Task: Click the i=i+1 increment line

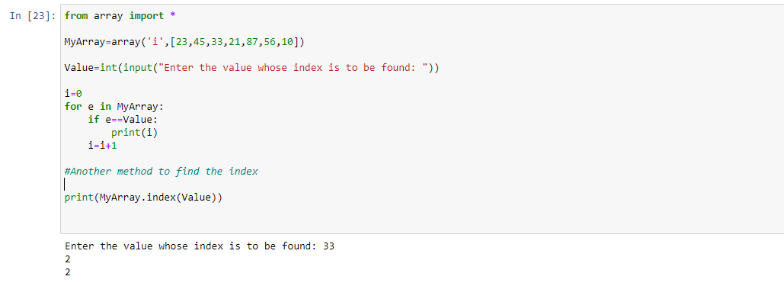Action: [x=103, y=145]
